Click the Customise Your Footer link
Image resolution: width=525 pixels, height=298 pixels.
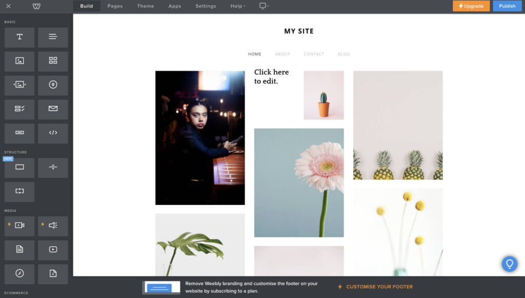(379, 287)
